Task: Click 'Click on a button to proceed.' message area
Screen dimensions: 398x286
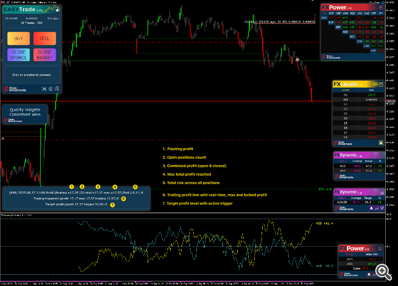Action: (31, 75)
